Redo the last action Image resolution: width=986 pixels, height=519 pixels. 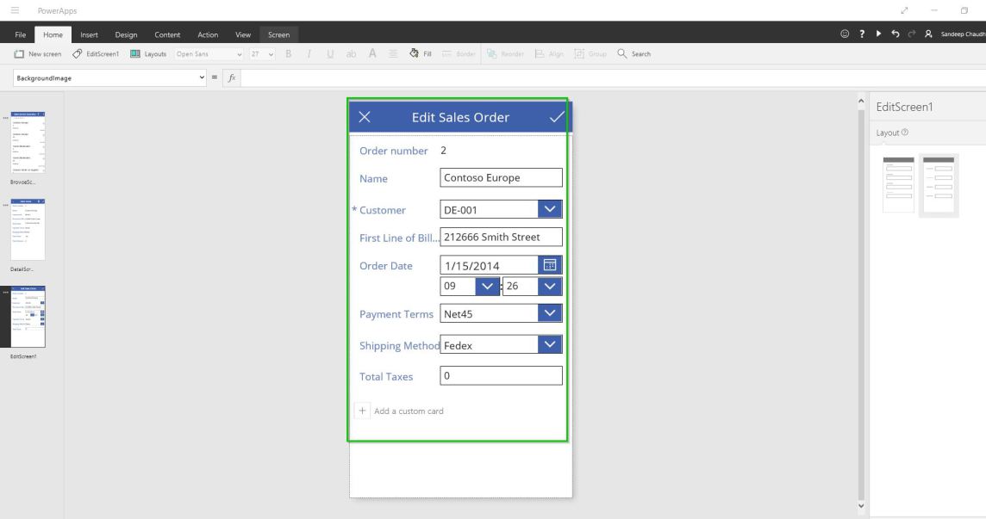(x=911, y=34)
